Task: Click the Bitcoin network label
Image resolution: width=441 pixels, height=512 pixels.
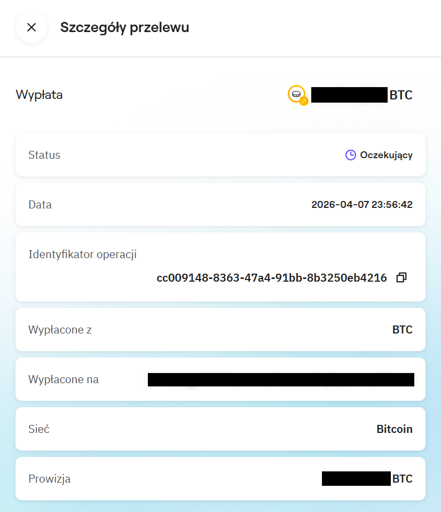Action: coord(394,429)
